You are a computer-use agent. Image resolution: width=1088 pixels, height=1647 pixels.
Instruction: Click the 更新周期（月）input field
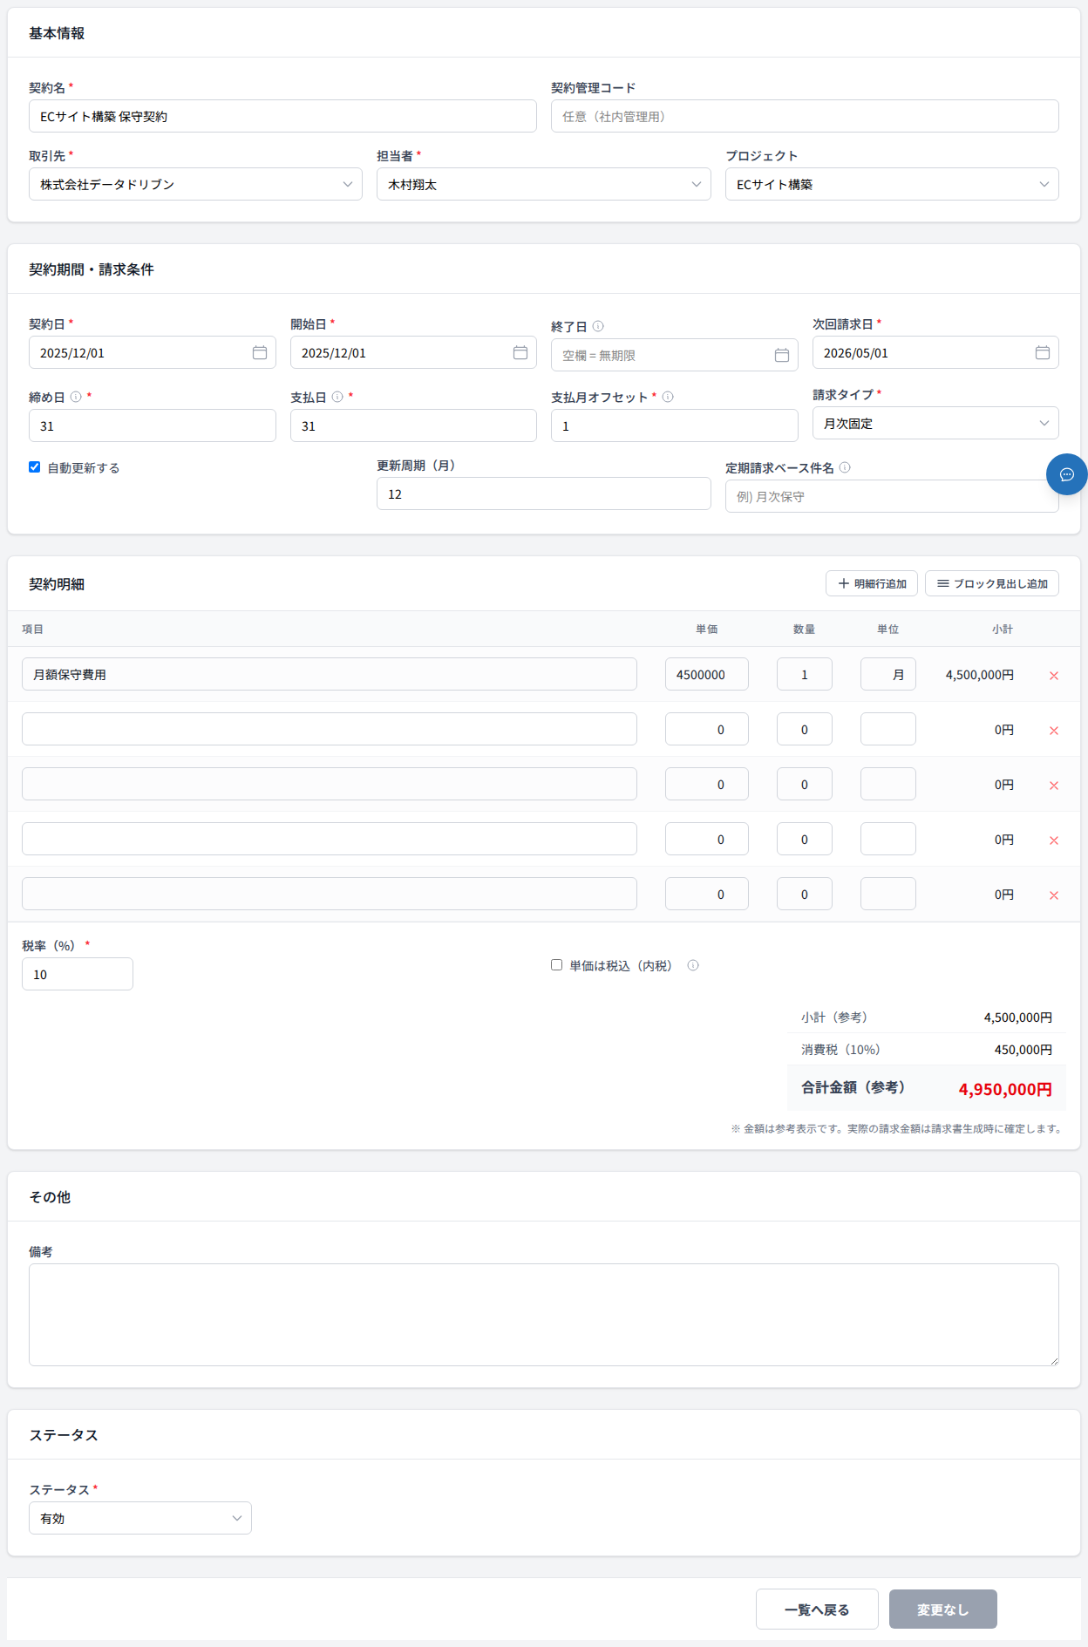coord(544,493)
